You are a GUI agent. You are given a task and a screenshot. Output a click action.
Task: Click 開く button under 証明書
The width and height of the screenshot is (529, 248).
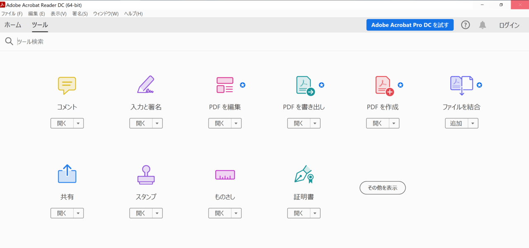click(299, 213)
